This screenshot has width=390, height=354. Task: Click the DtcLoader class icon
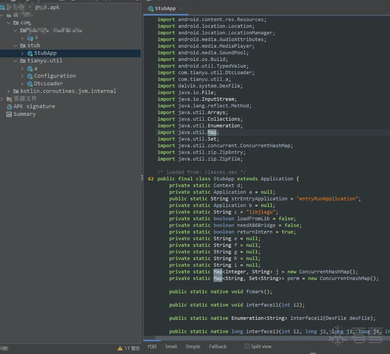tap(30, 84)
